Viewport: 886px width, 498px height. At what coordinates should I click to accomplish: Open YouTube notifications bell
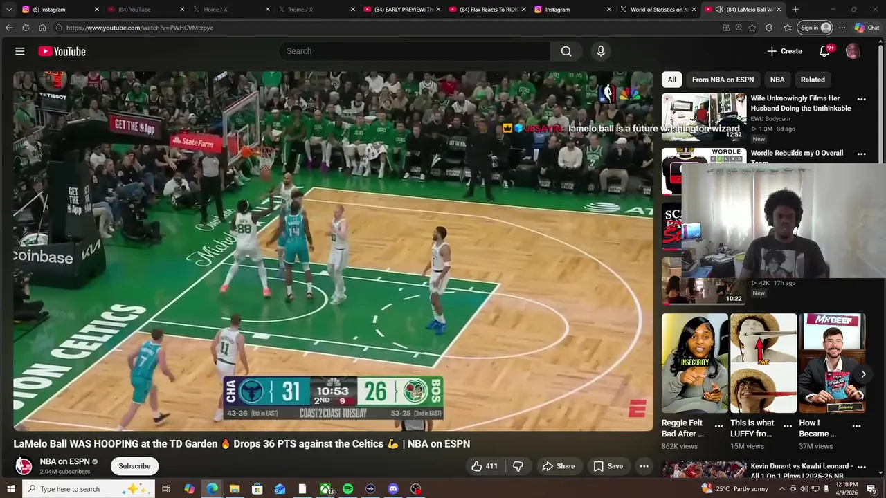824,51
